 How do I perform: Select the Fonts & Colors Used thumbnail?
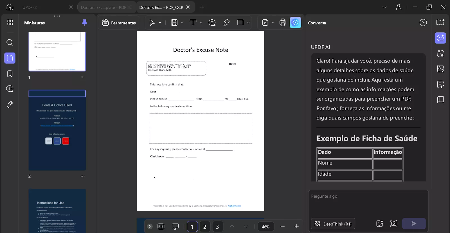tap(57, 130)
